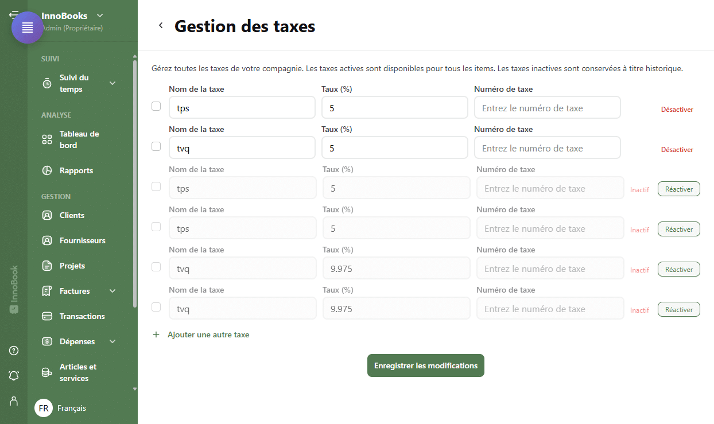714x424 pixels.
Task: Expand the Factures submenu chevron
Action: pos(112,291)
